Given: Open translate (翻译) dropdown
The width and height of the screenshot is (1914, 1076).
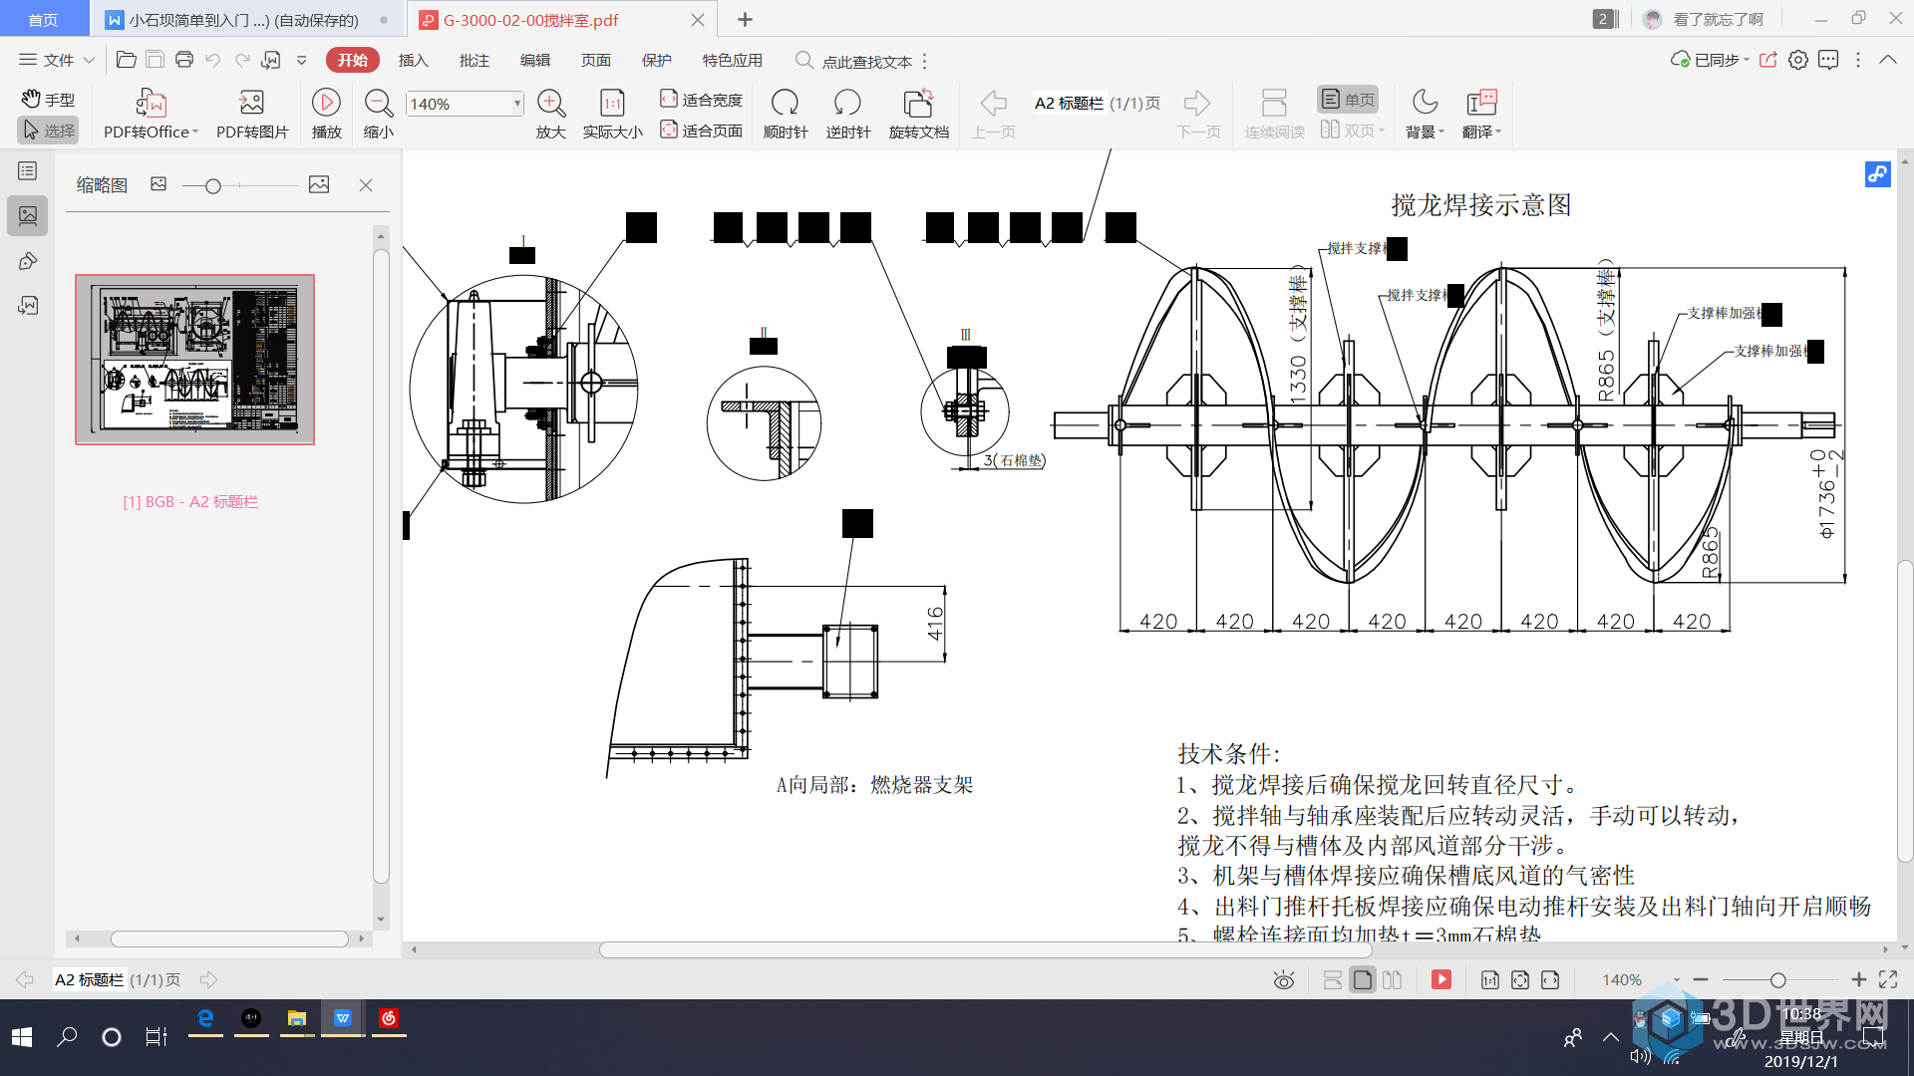Looking at the screenshot, I should [1481, 115].
